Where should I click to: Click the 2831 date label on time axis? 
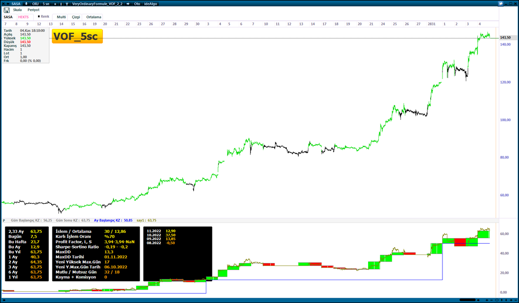click(x=432, y=24)
